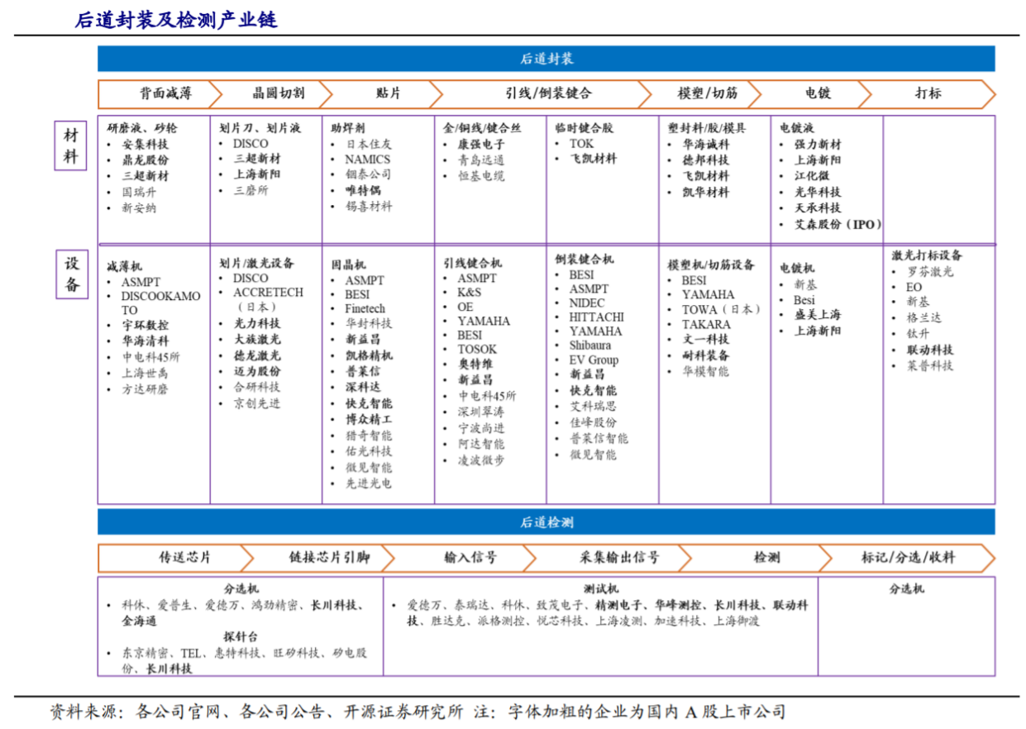Click the 后道封装 blue header bar
Screen dimensions: 1026x729
point(546,59)
